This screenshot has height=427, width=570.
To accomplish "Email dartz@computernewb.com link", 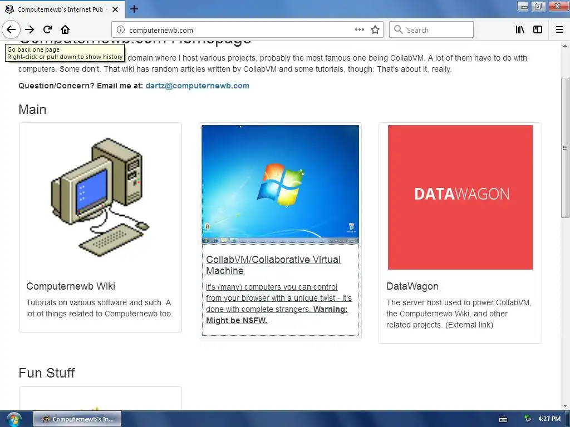I will pos(198,86).
